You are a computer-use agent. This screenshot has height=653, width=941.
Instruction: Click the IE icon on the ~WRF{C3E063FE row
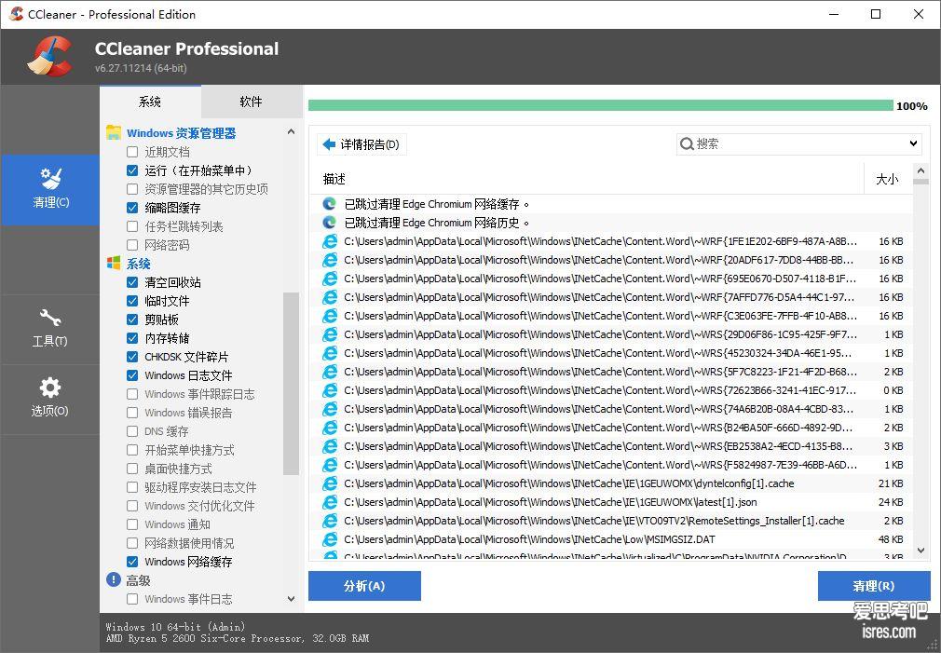tap(330, 316)
